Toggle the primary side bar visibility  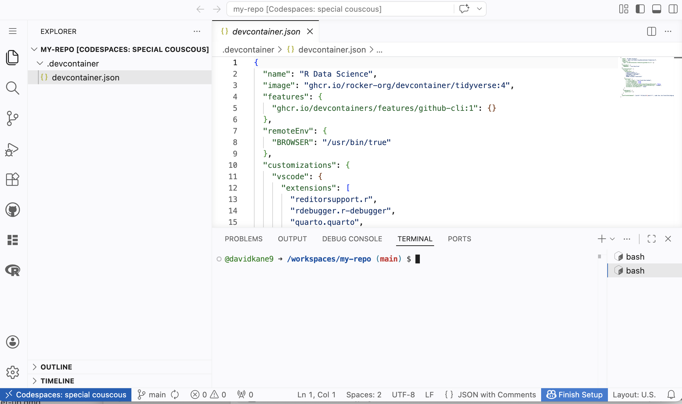click(x=640, y=9)
